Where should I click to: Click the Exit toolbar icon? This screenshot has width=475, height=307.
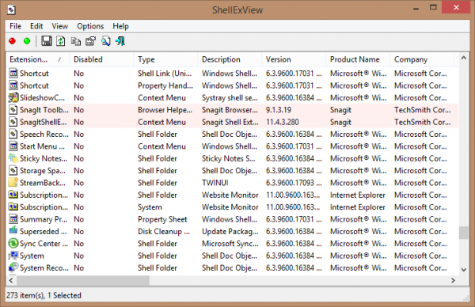120,41
